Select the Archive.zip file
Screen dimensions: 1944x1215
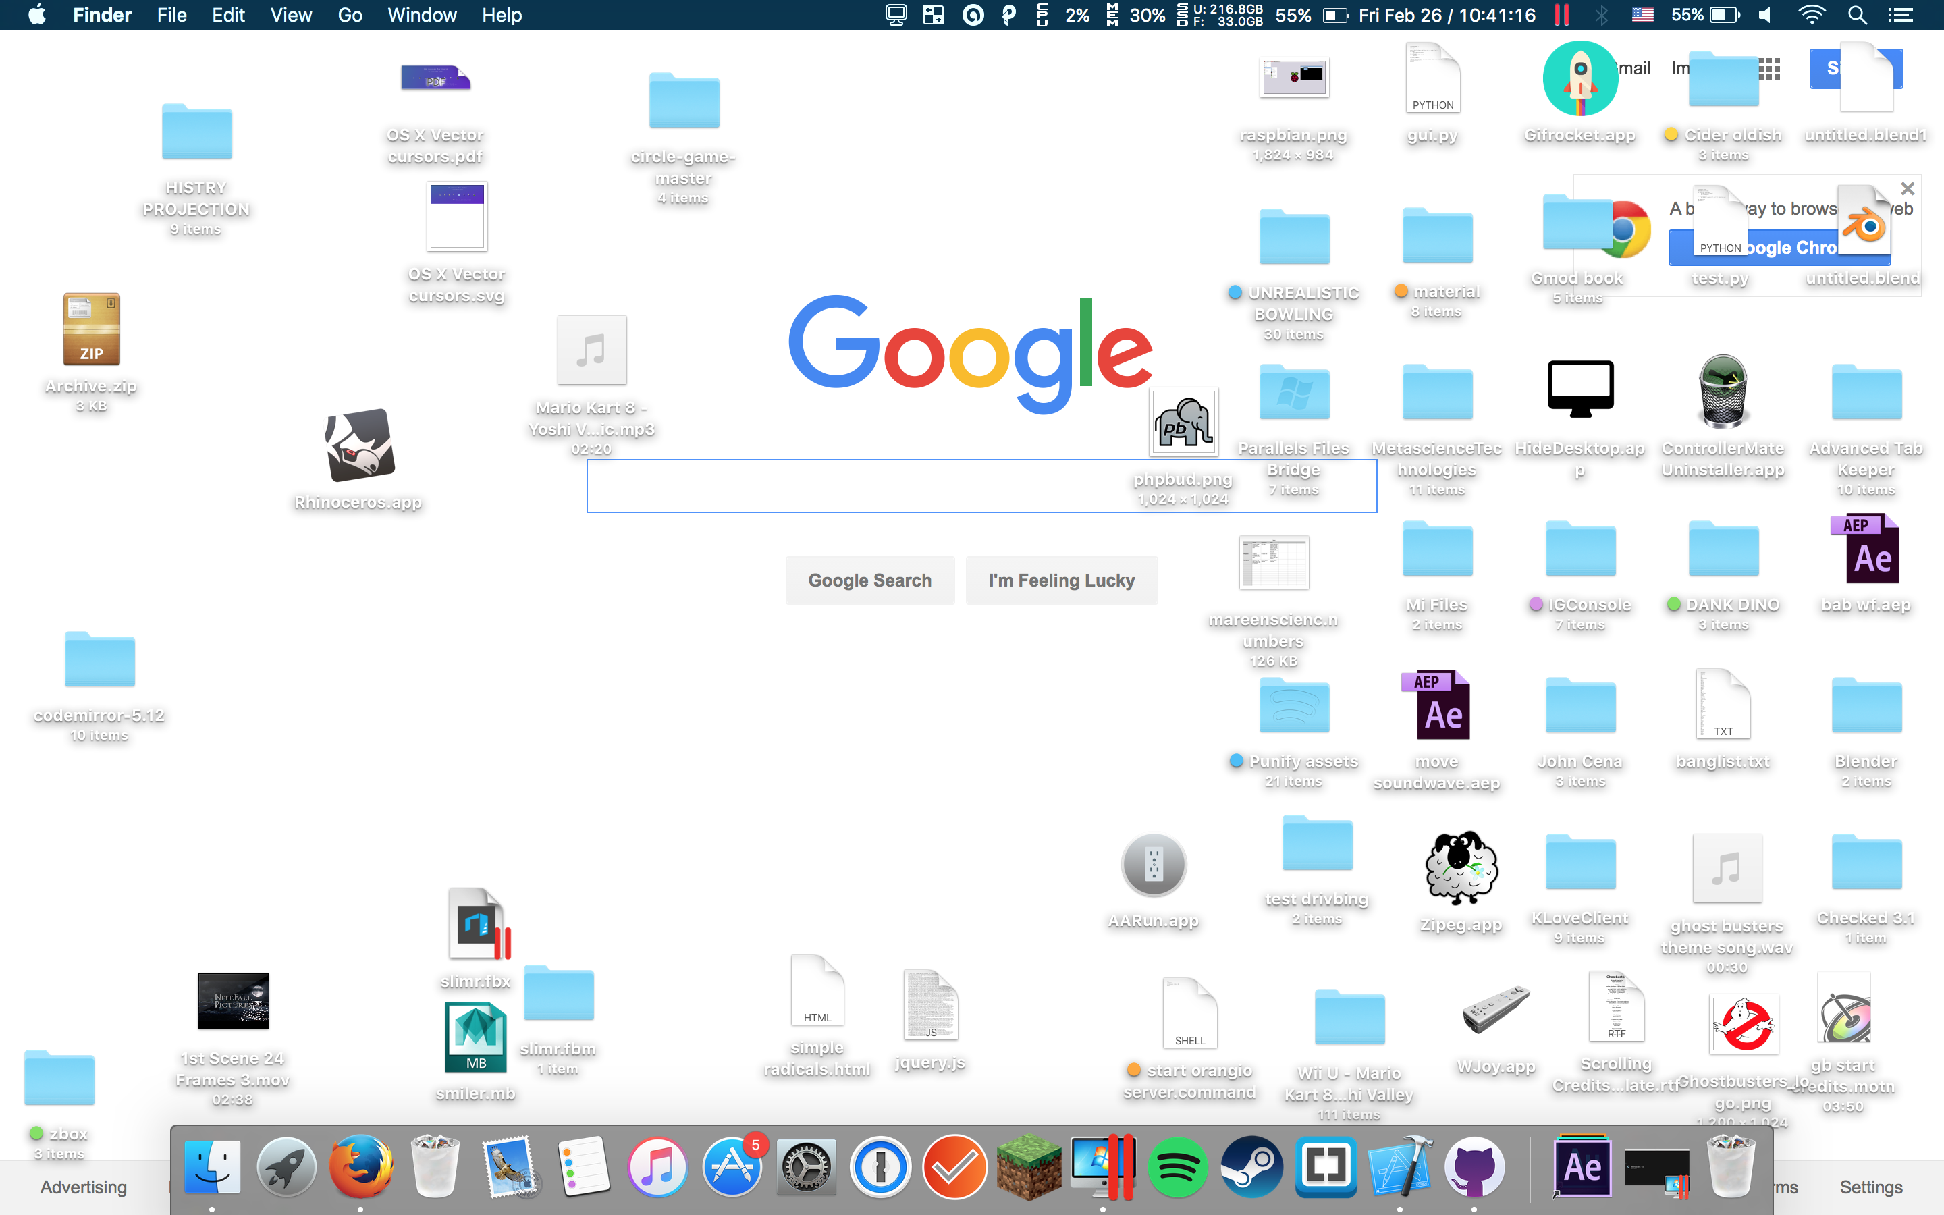click(90, 330)
